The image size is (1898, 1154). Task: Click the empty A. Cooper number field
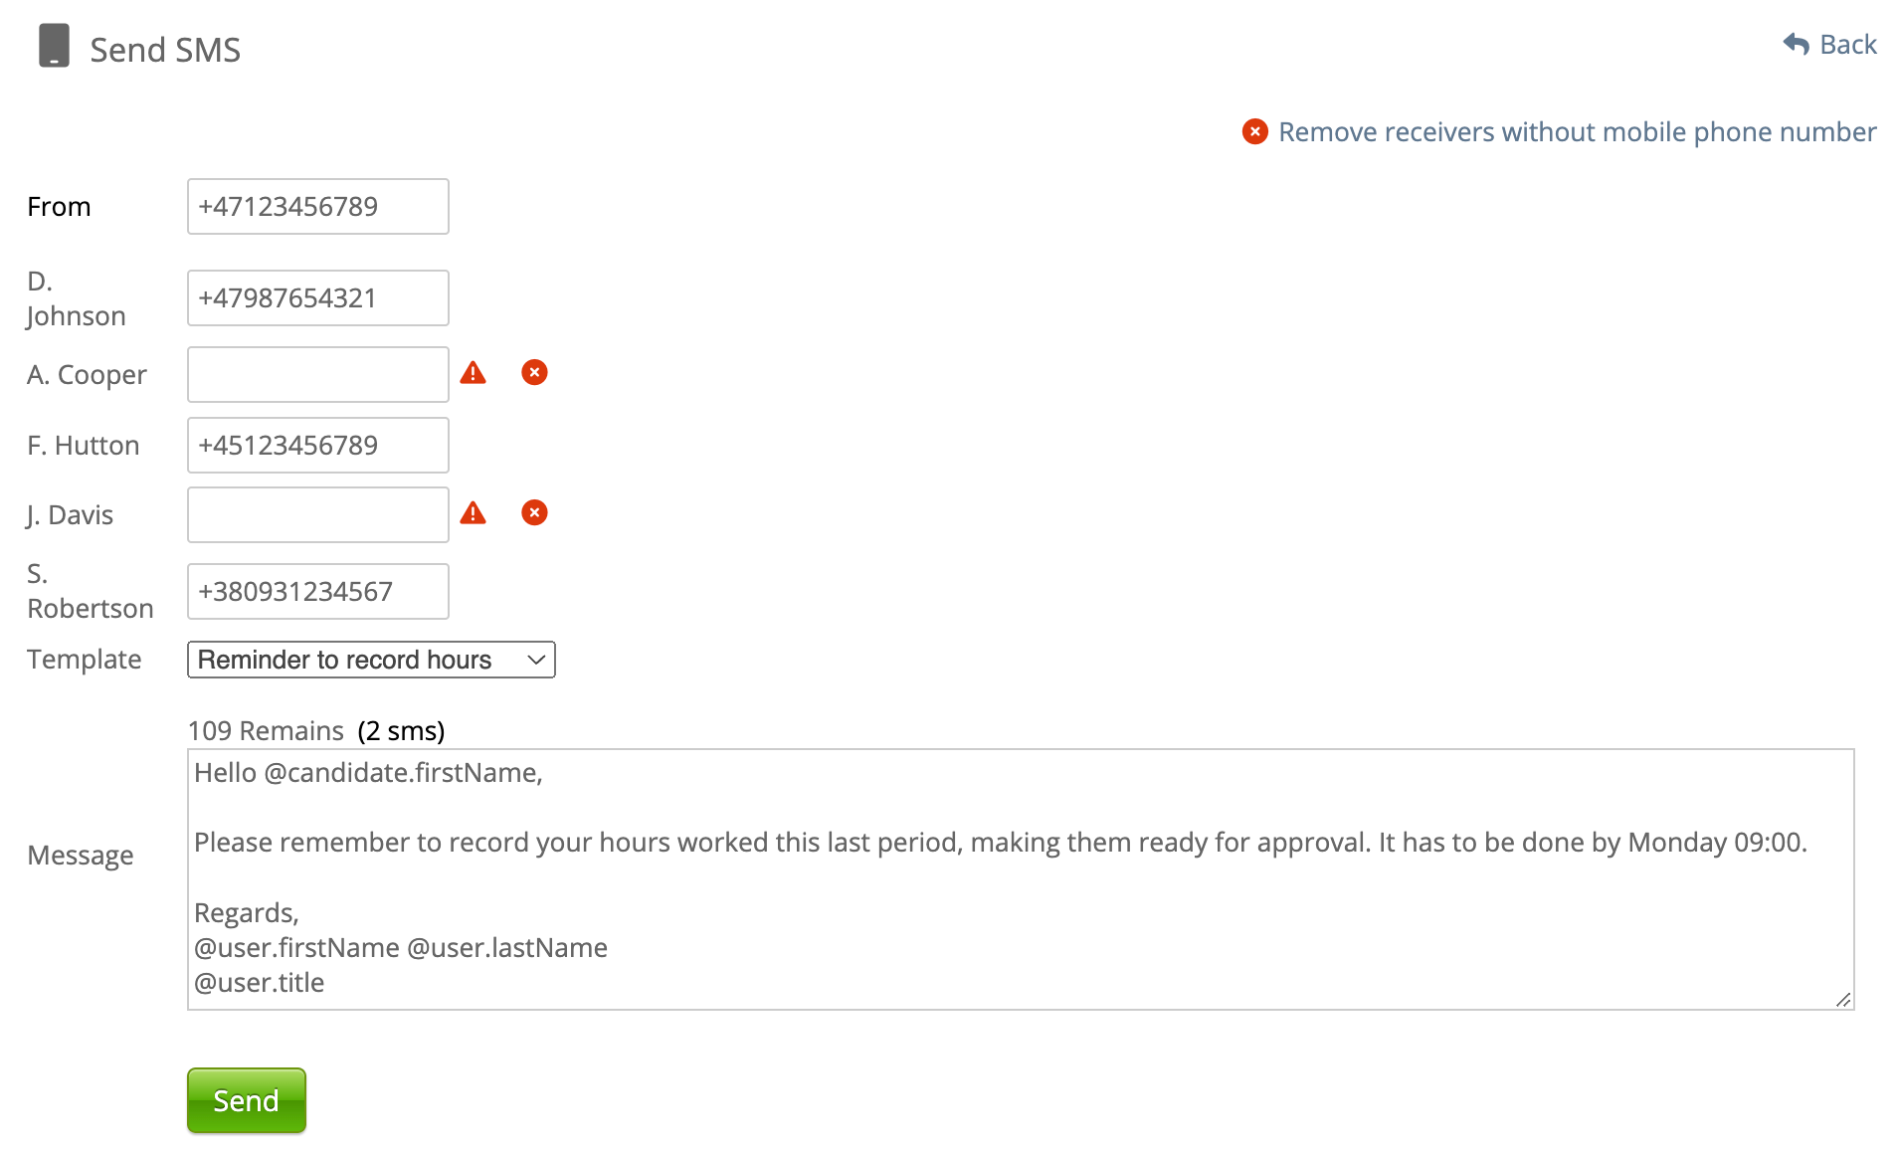318,375
